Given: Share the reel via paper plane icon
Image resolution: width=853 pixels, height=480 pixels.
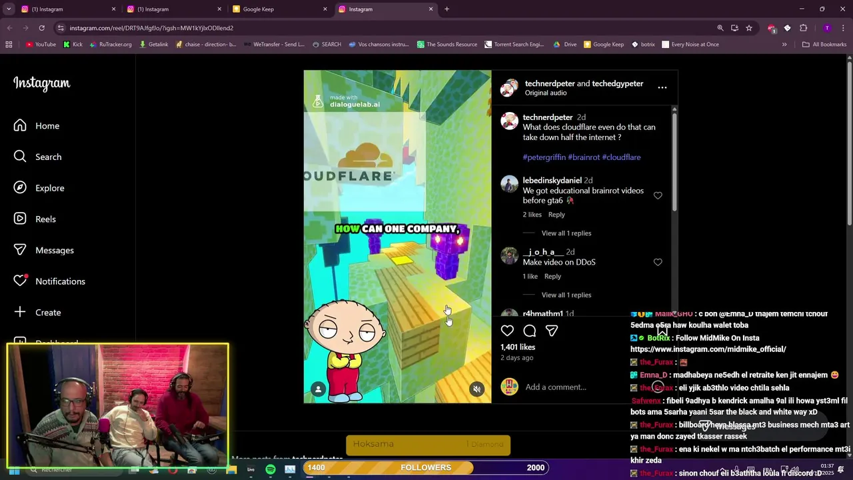Looking at the screenshot, I should click(x=552, y=331).
